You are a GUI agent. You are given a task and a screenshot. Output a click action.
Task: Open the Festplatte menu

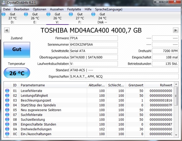tap(74, 9)
